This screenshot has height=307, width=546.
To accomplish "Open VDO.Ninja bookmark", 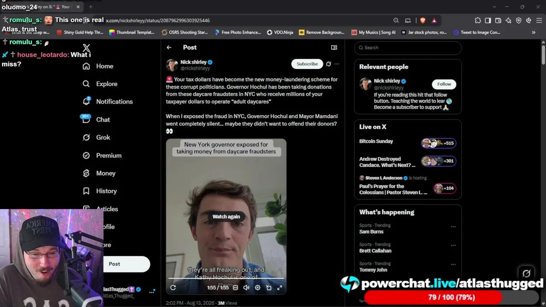I will point(280,32).
